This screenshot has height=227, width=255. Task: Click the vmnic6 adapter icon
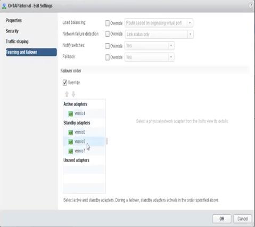point(71,133)
